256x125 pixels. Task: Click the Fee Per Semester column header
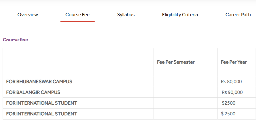176,62
